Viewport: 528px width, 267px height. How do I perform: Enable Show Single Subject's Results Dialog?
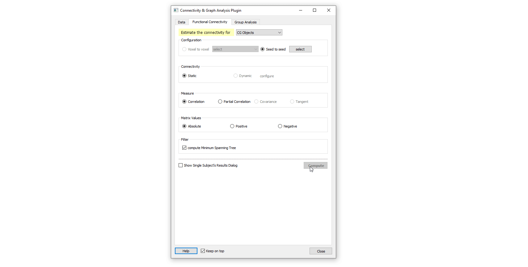pos(181,165)
